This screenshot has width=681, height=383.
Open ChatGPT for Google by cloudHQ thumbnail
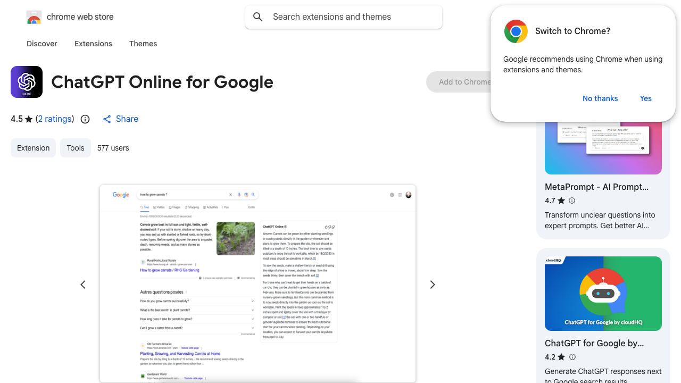tap(603, 294)
